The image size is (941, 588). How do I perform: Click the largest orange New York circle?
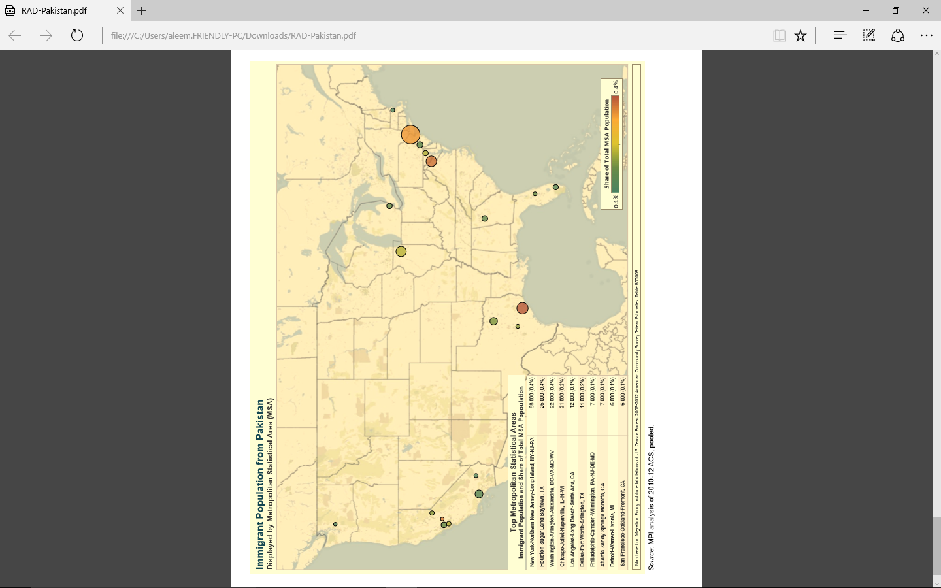[410, 135]
